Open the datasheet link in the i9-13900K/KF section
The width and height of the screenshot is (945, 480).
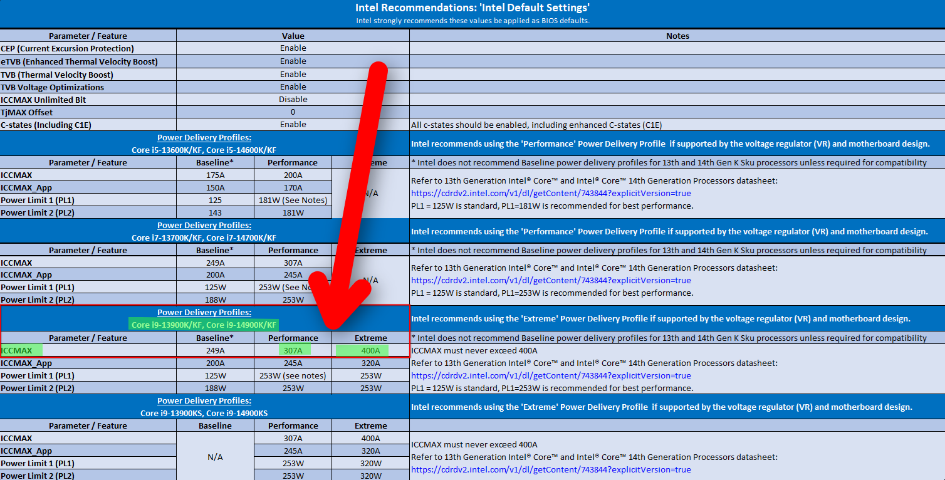[x=551, y=375]
